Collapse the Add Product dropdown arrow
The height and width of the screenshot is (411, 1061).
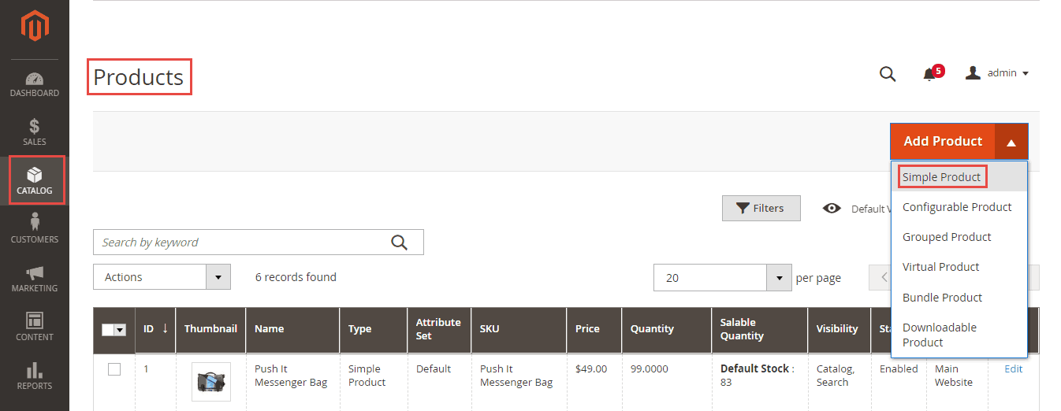click(1011, 142)
